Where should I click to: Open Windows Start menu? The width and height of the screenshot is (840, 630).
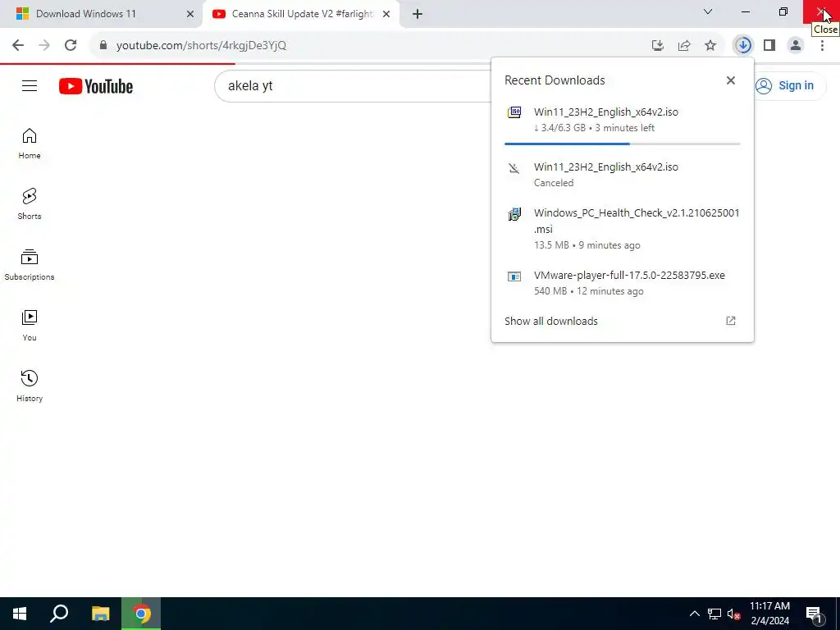20,614
